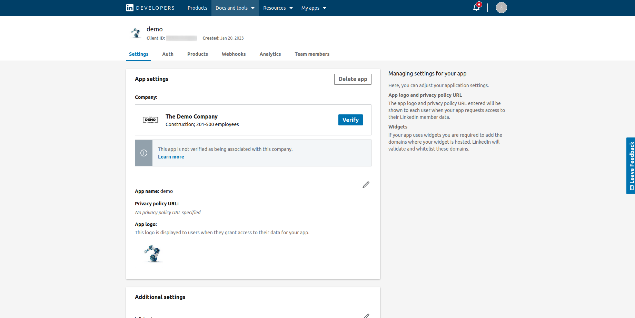This screenshot has width=635, height=318.
Task: Click The Demo Company name
Action: (191, 116)
